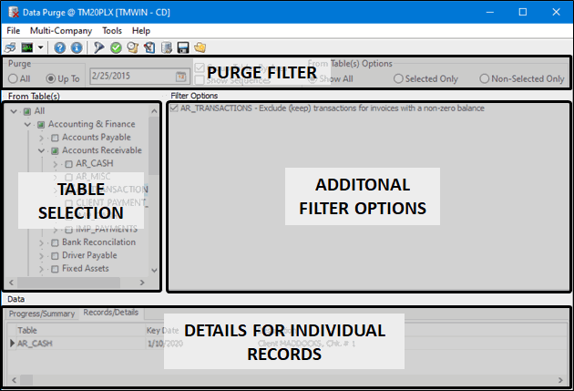Click the green waveform monitor icon
The height and width of the screenshot is (391, 574).
tap(27, 47)
